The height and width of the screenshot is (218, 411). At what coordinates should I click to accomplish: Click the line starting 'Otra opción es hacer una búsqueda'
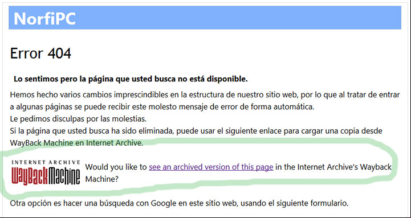(x=179, y=203)
